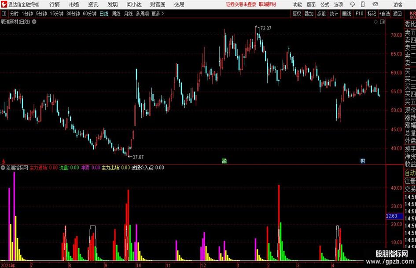This screenshot has height=268, width=416.
Task: Click the 37.67 low price label
Action: pyautogui.click(x=138, y=157)
